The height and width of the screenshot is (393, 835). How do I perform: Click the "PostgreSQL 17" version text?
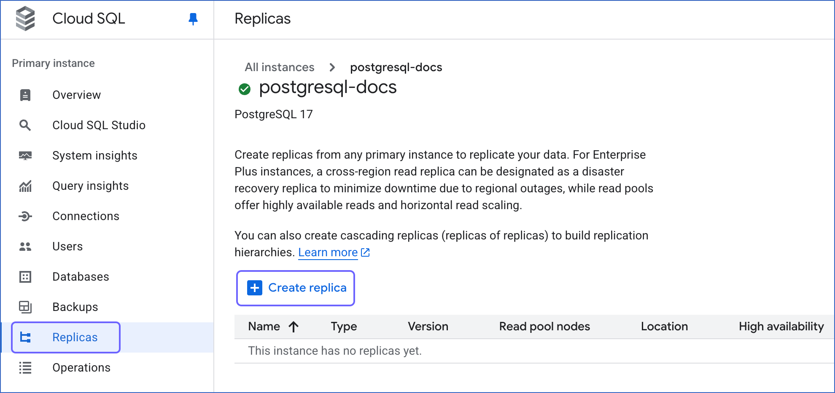point(274,114)
